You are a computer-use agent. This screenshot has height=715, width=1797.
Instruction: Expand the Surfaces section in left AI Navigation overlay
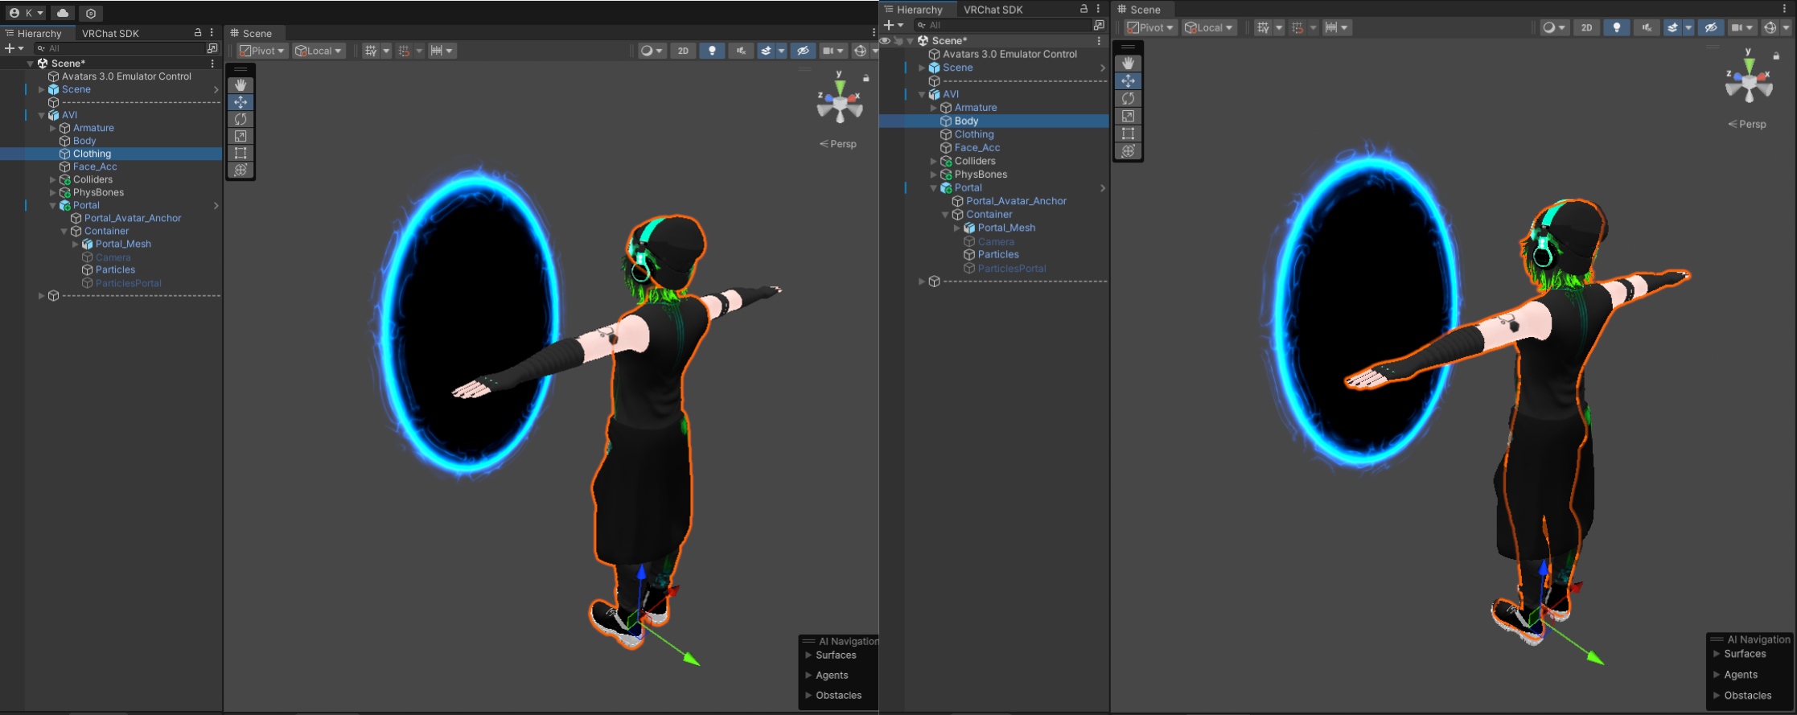point(808,655)
